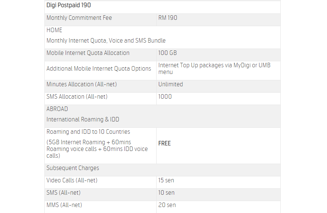Click Roaming and IDD to 10 Countries

pyautogui.click(x=88, y=132)
